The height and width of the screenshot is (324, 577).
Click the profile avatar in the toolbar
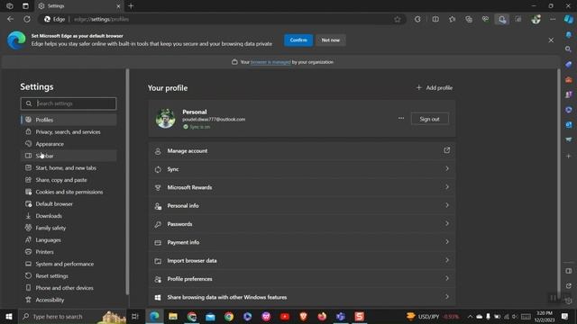pos(536,19)
